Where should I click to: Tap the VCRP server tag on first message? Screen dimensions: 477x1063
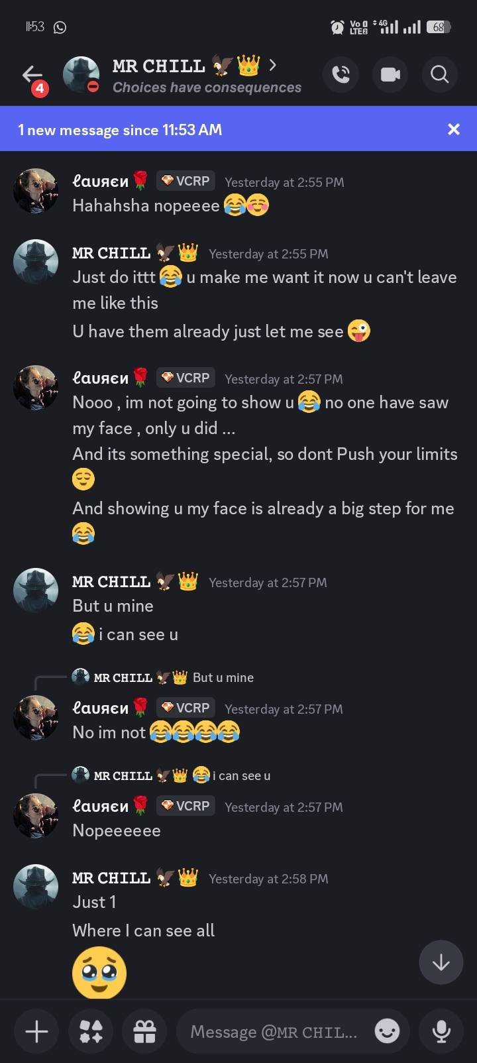(x=186, y=181)
